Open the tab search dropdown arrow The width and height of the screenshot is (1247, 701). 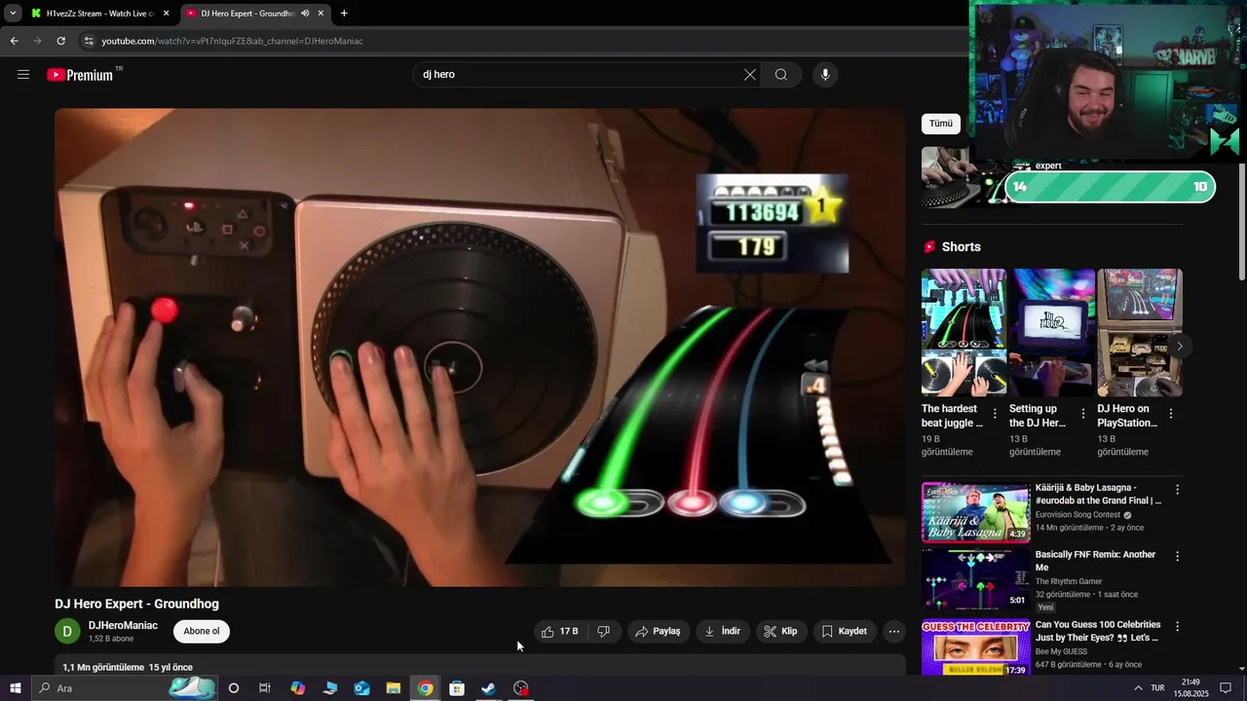(13, 14)
